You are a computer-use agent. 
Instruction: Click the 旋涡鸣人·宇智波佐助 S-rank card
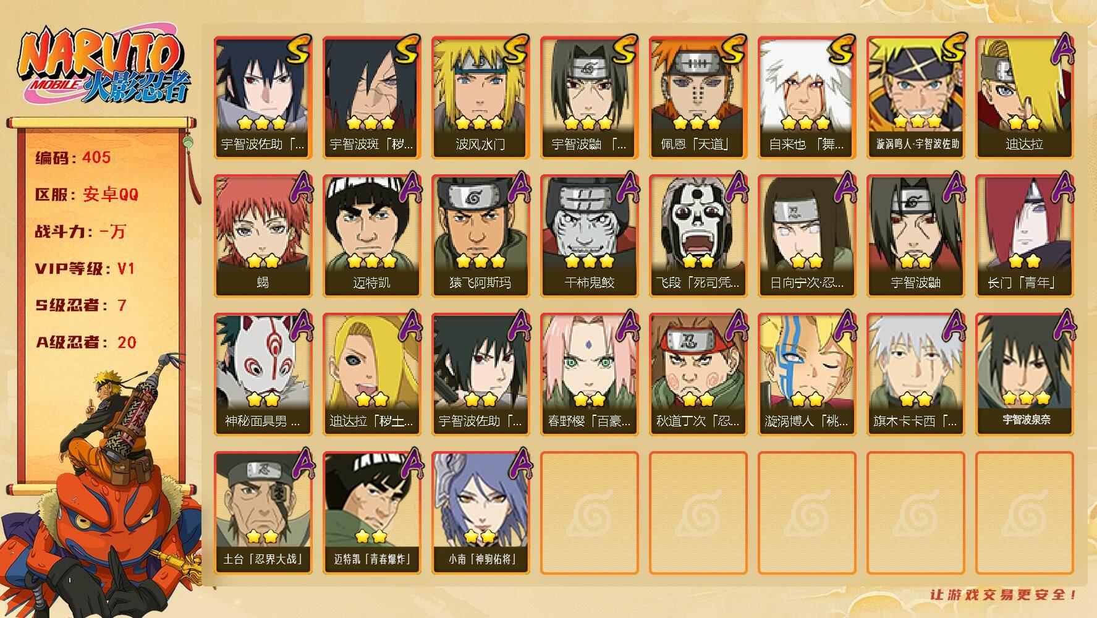pyautogui.click(x=915, y=98)
